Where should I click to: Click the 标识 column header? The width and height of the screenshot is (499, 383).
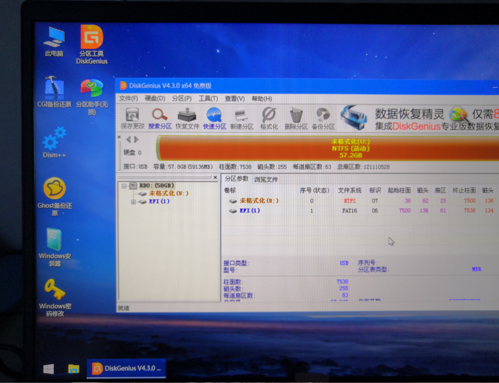pyautogui.click(x=375, y=190)
